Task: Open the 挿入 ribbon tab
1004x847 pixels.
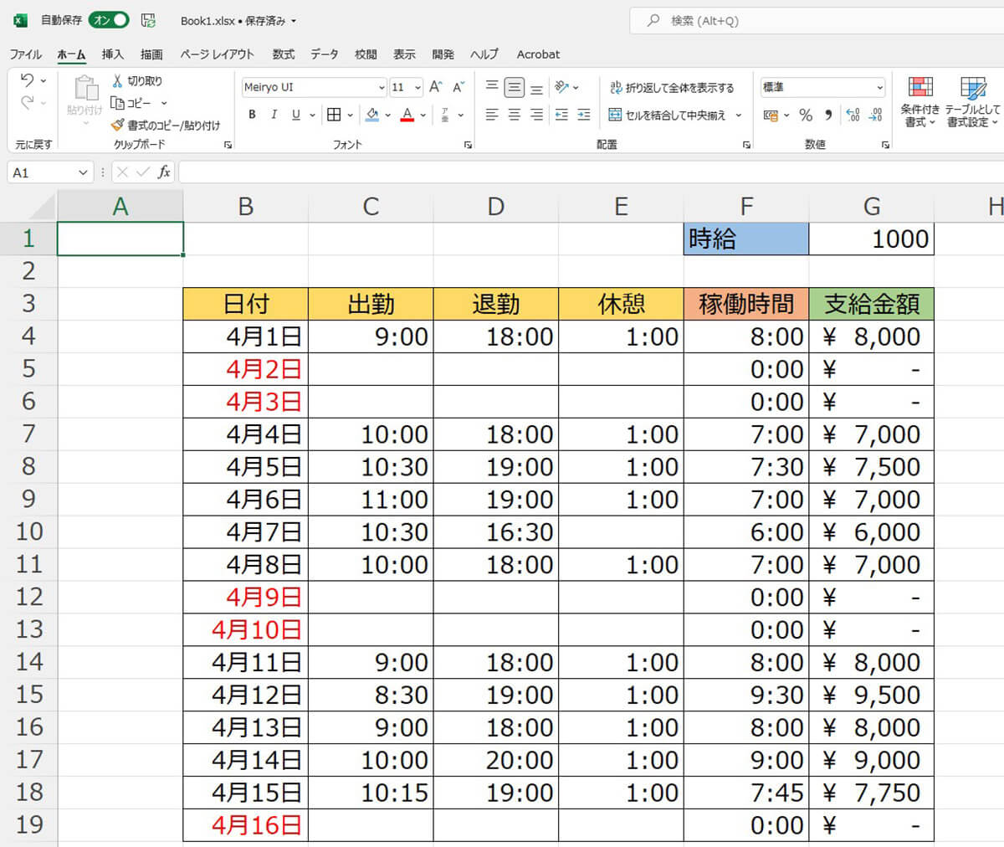Action: tap(112, 54)
